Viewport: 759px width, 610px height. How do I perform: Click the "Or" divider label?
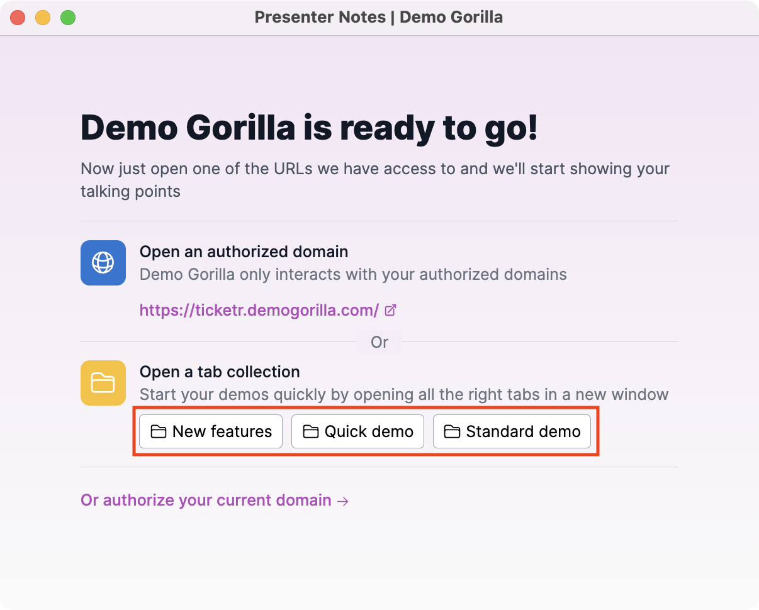click(x=379, y=342)
